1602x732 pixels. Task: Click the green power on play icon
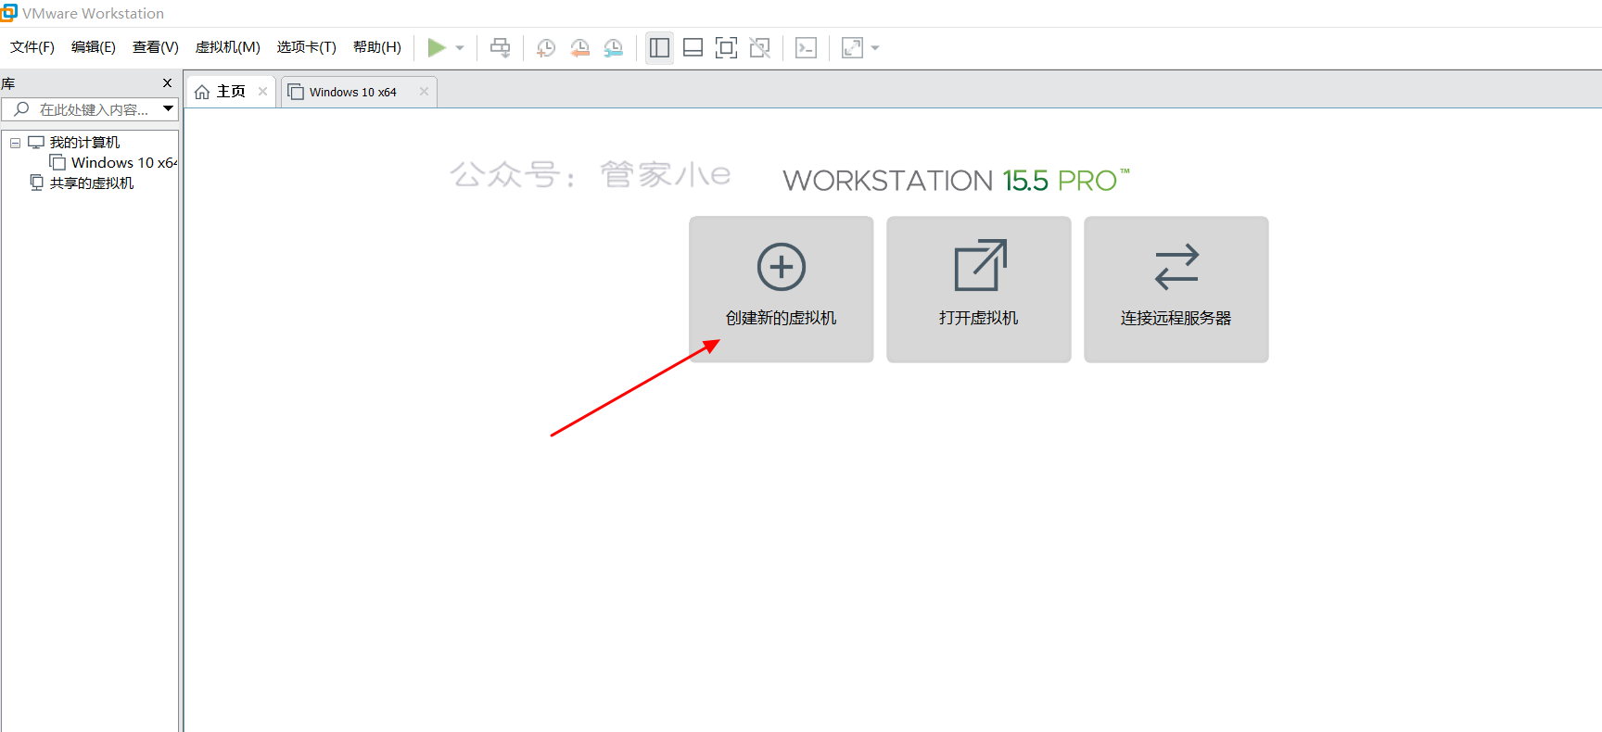coord(437,47)
